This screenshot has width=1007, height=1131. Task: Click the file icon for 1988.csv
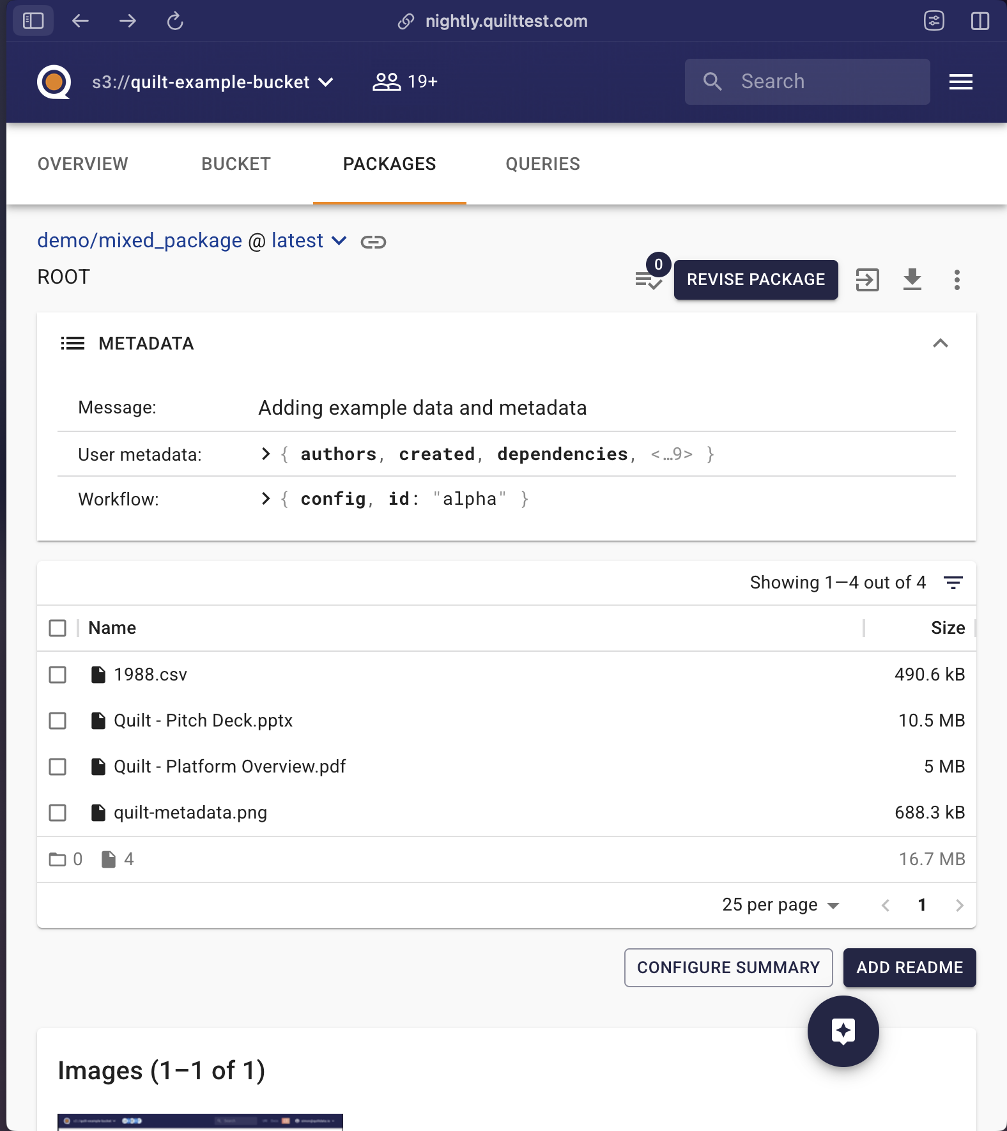click(x=98, y=675)
